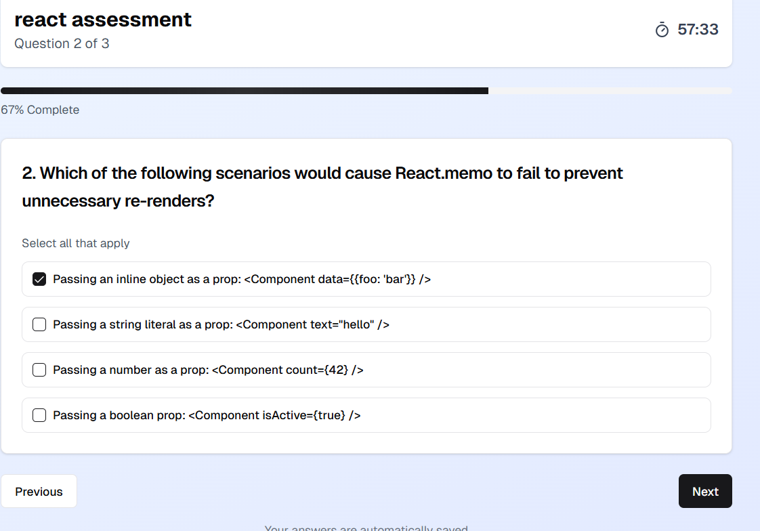Select the text="hello" option label

pos(221,324)
